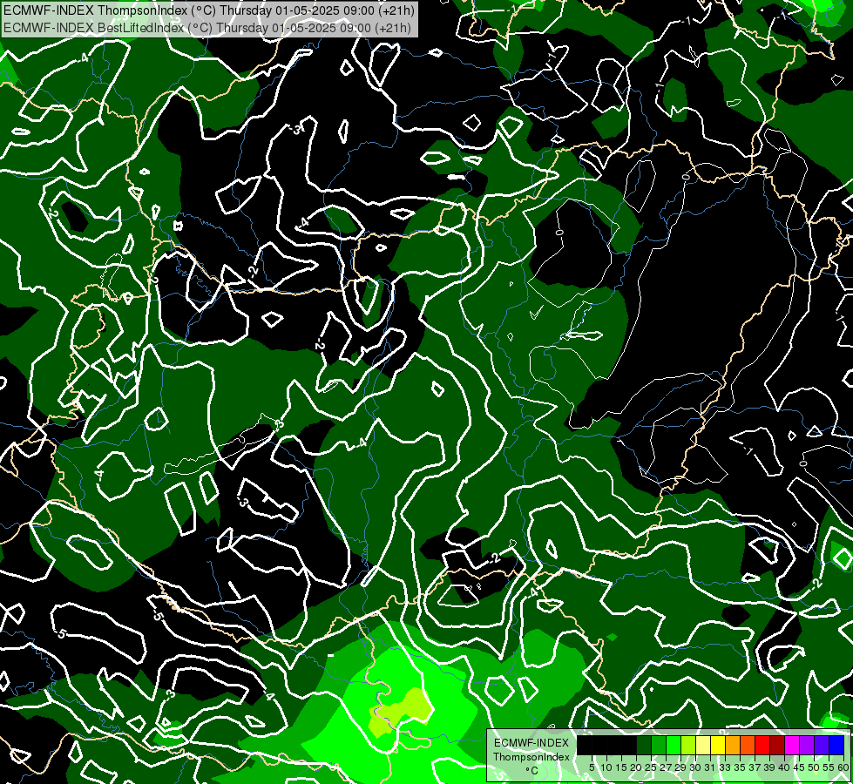Click the legend tick value 55
The height and width of the screenshot is (784, 853).
tap(829, 767)
